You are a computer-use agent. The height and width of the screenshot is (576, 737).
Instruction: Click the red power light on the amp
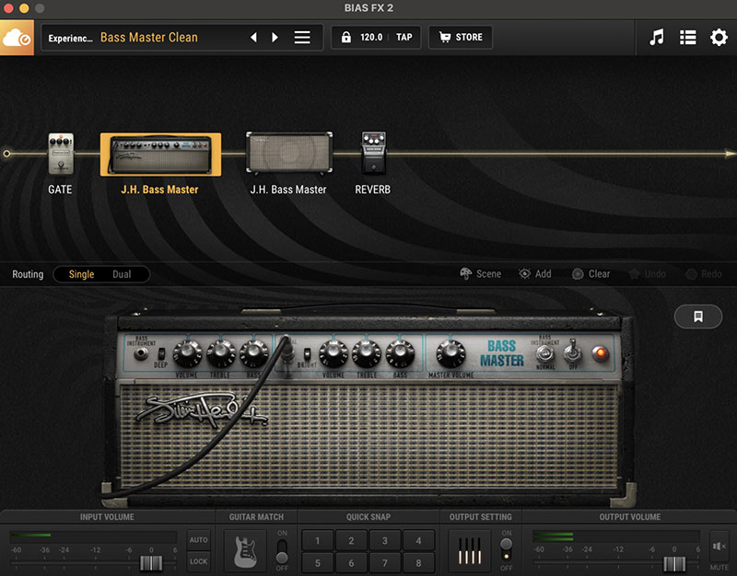coord(601,352)
